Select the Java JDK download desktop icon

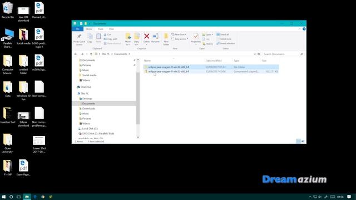[x=23, y=14]
